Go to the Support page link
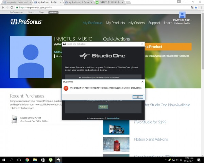This screenshot has height=163, width=204. coord(154,23)
